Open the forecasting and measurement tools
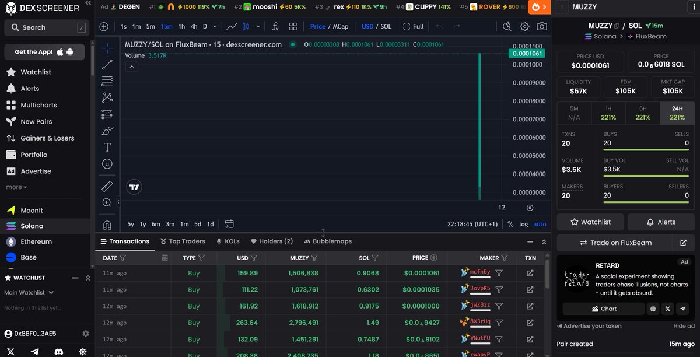The image size is (700, 357). point(107,114)
